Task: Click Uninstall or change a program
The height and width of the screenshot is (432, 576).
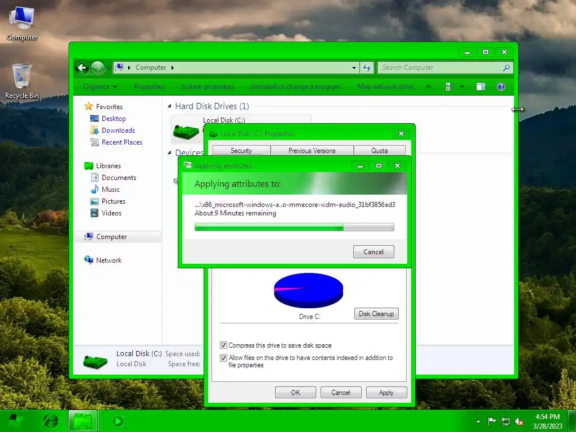Action: click(x=296, y=87)
